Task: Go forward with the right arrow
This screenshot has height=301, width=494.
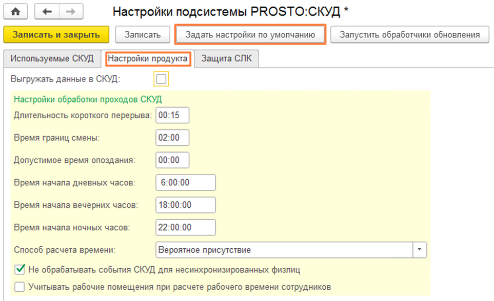Action: tap(70, 11)
